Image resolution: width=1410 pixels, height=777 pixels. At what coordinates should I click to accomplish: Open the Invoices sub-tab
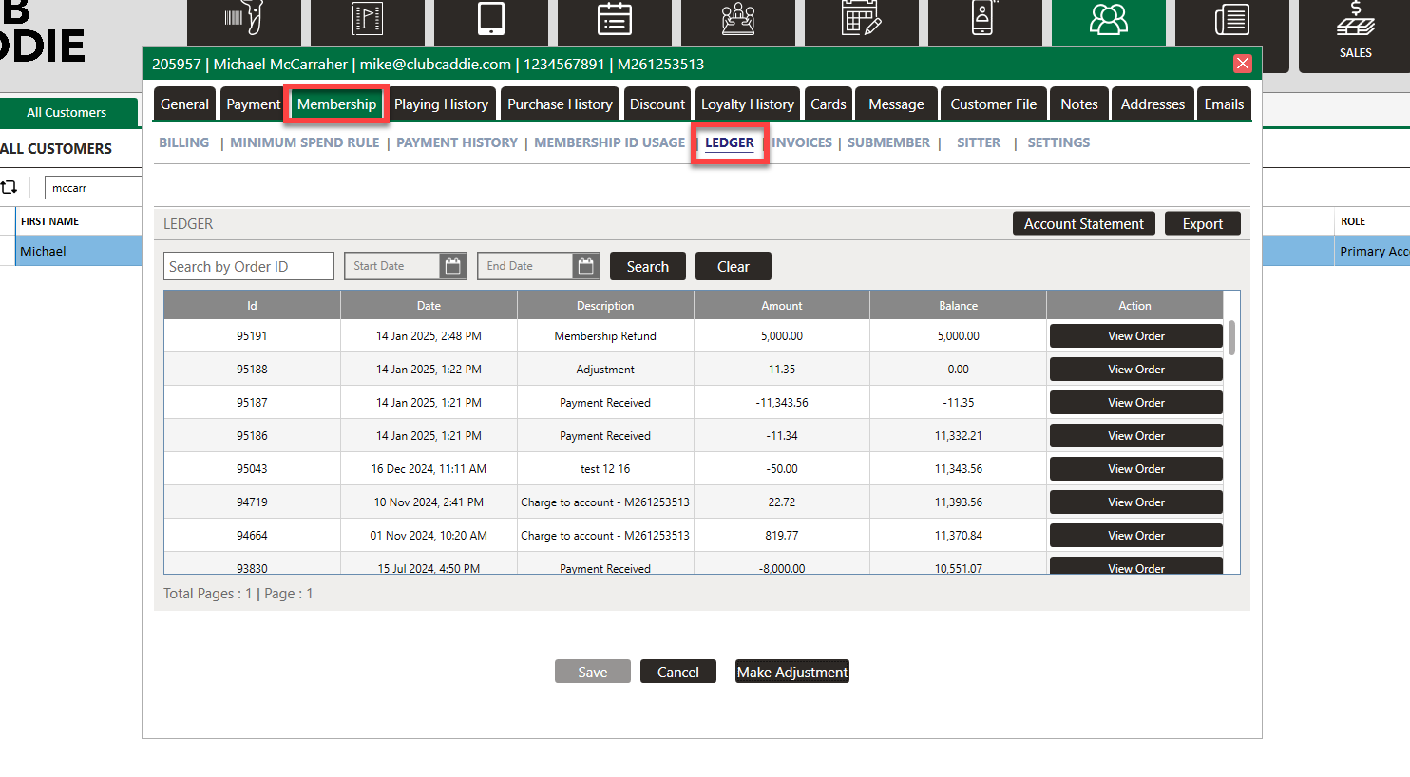[x=802, y=142]
